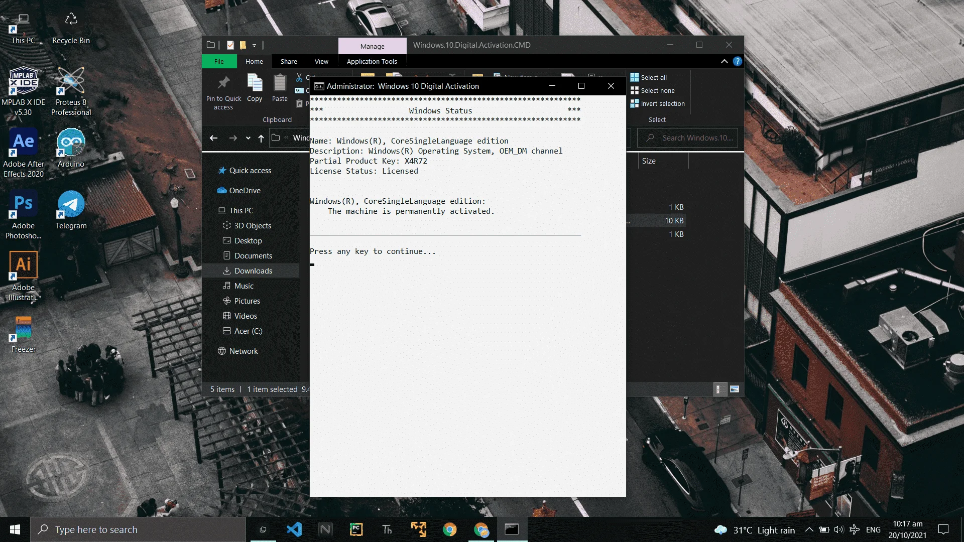This screenshot has height=542, width=964.
Task: Select the Recycle Bin desktop icon
Action: click(71, 28)
